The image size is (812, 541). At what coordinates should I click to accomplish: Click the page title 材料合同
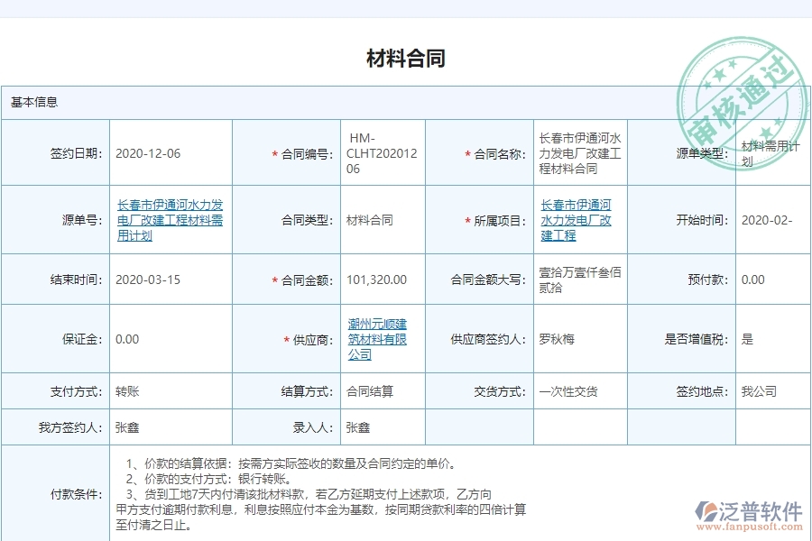coord(406,57)
